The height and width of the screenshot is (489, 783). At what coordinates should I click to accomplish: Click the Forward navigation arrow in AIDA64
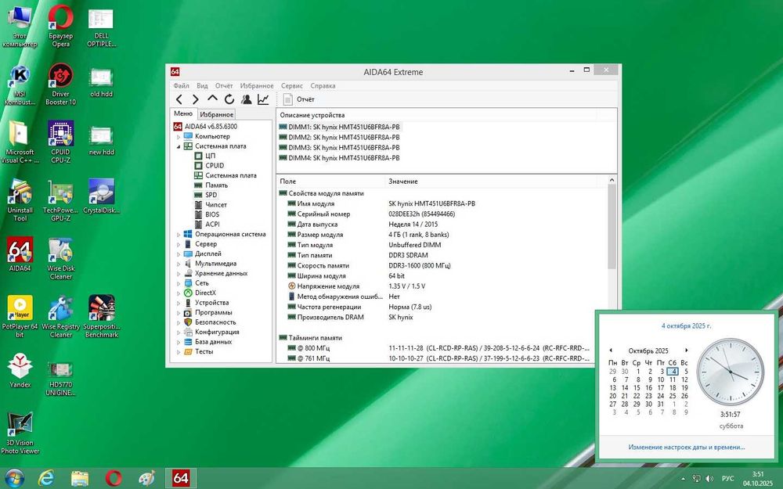196,99
